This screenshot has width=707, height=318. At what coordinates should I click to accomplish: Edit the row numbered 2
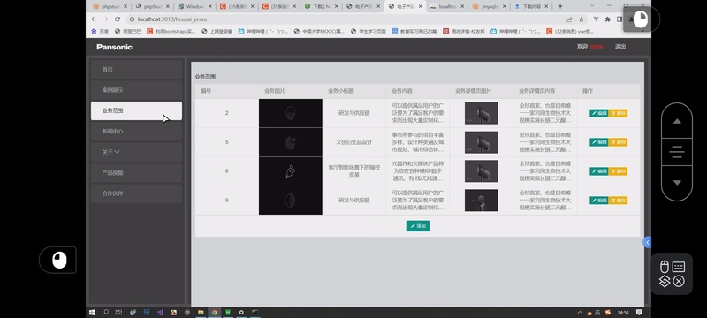(x=599, y=113)
